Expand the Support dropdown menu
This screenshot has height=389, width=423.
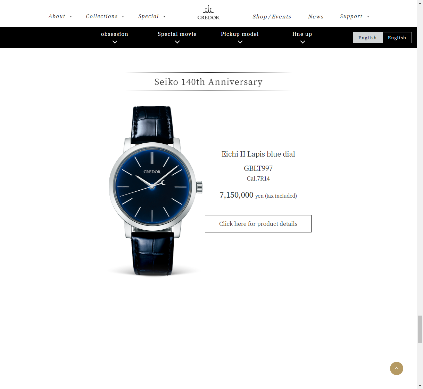click(354, 16)
